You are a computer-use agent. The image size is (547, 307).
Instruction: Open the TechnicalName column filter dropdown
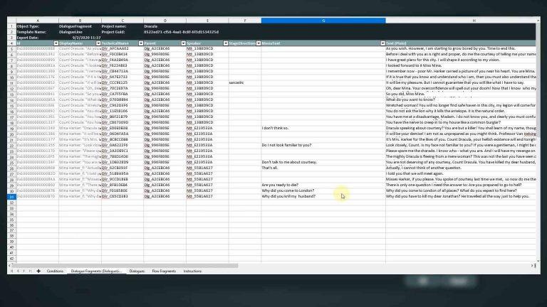pyautogui.click(x=141, y=43)
